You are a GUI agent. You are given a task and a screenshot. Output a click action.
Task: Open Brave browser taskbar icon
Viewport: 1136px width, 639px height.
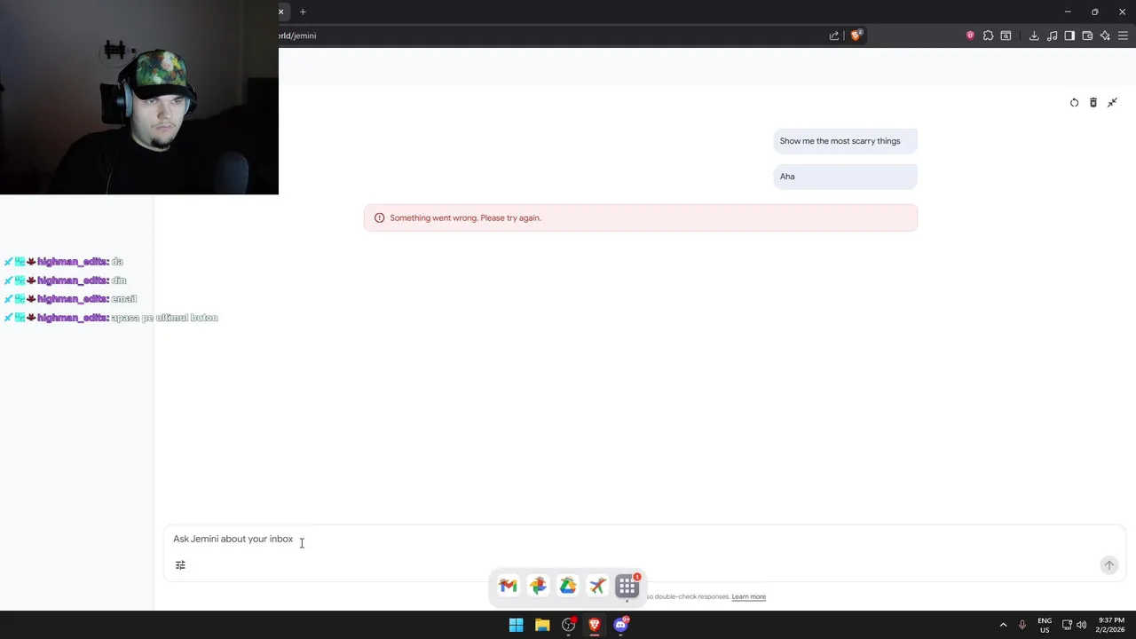coord(595,625)
